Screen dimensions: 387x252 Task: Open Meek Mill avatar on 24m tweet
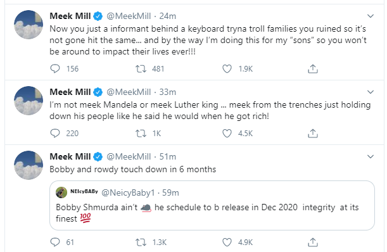pos(29,25)
